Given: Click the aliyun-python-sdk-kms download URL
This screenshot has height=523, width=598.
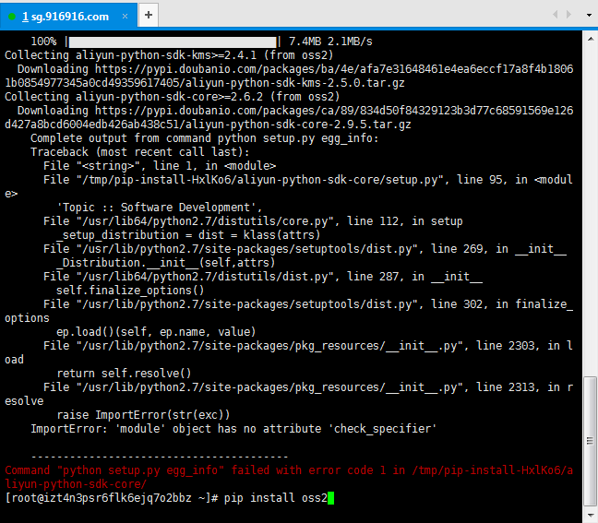Looking at the screenshot, I should (x=289, y=76).
